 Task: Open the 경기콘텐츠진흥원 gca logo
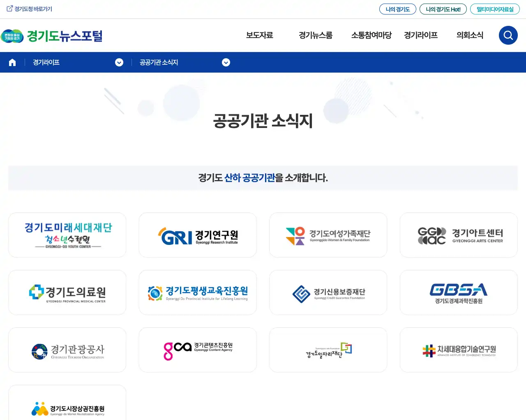coord(198,350)
